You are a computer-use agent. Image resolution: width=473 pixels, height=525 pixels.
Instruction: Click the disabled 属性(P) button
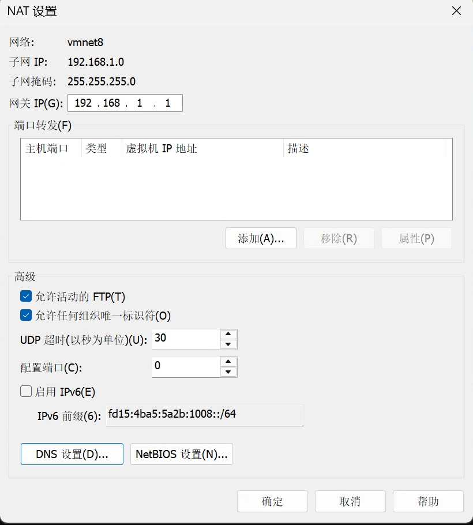[416, 238]
